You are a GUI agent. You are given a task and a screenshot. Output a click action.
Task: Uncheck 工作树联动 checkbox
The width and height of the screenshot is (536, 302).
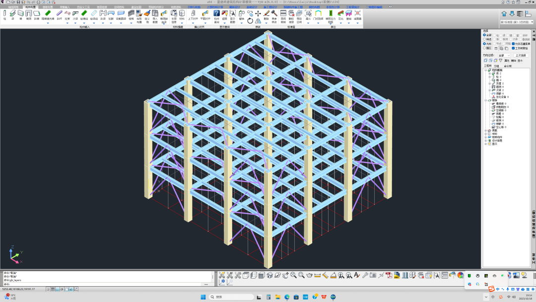(514, 48)
